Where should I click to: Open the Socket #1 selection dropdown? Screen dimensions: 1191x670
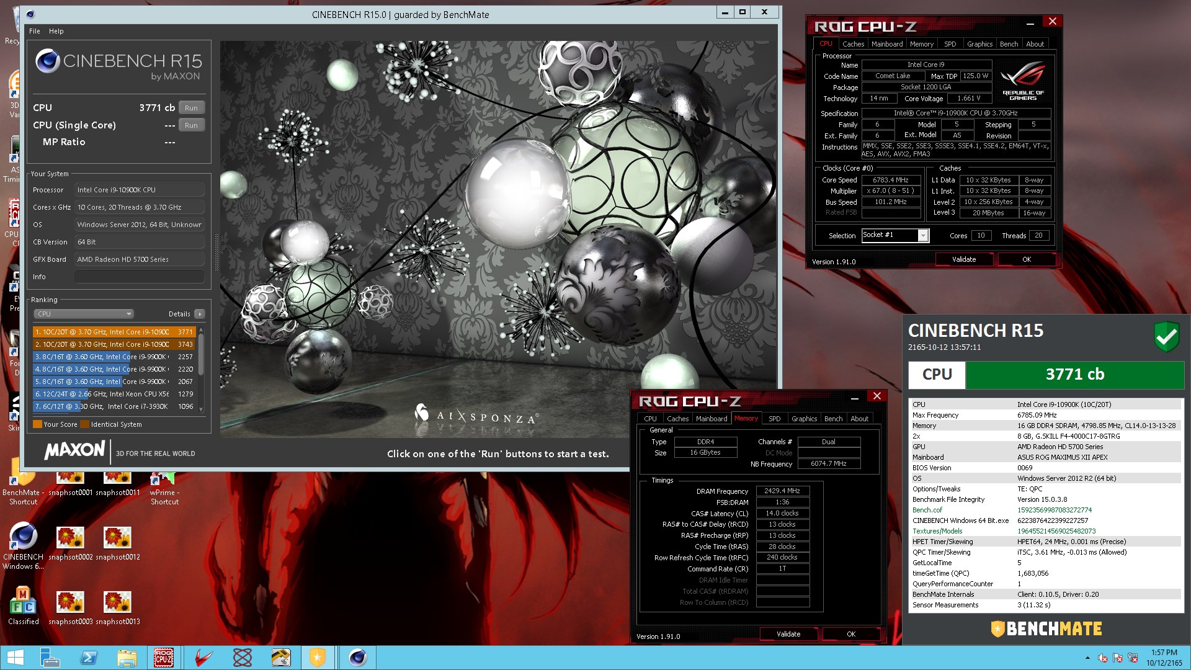[923, 235]
